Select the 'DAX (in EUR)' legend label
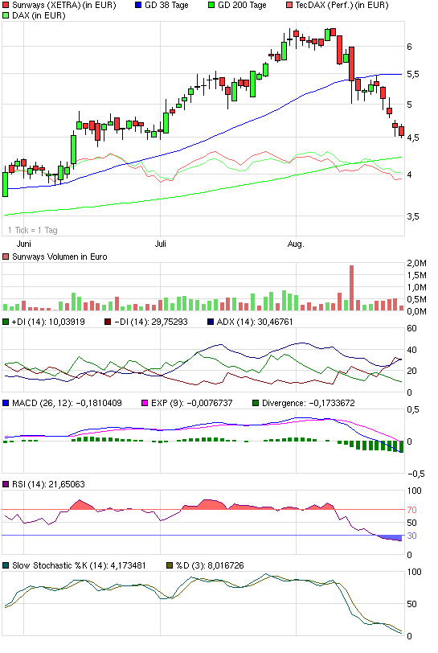Screen dimensions: 438x653 39,15
